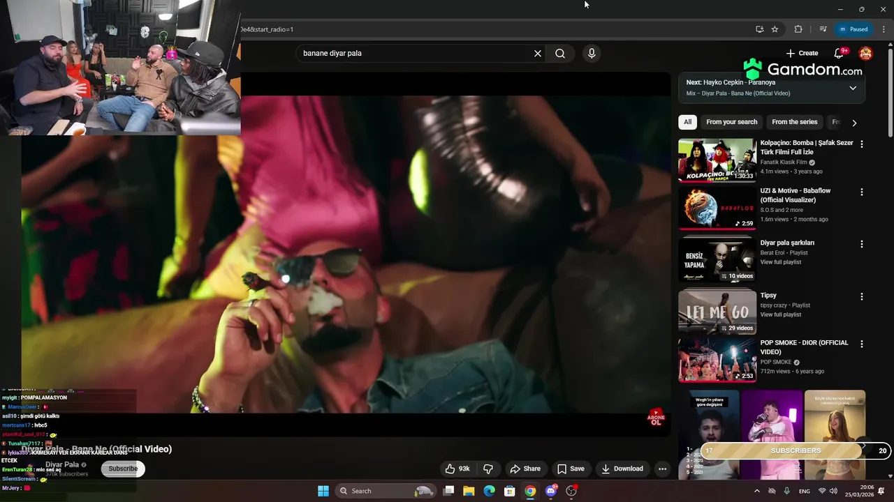Open Chrome extensions puzzle icon
Screen dimensions: 894x502
tap(798, 29)
